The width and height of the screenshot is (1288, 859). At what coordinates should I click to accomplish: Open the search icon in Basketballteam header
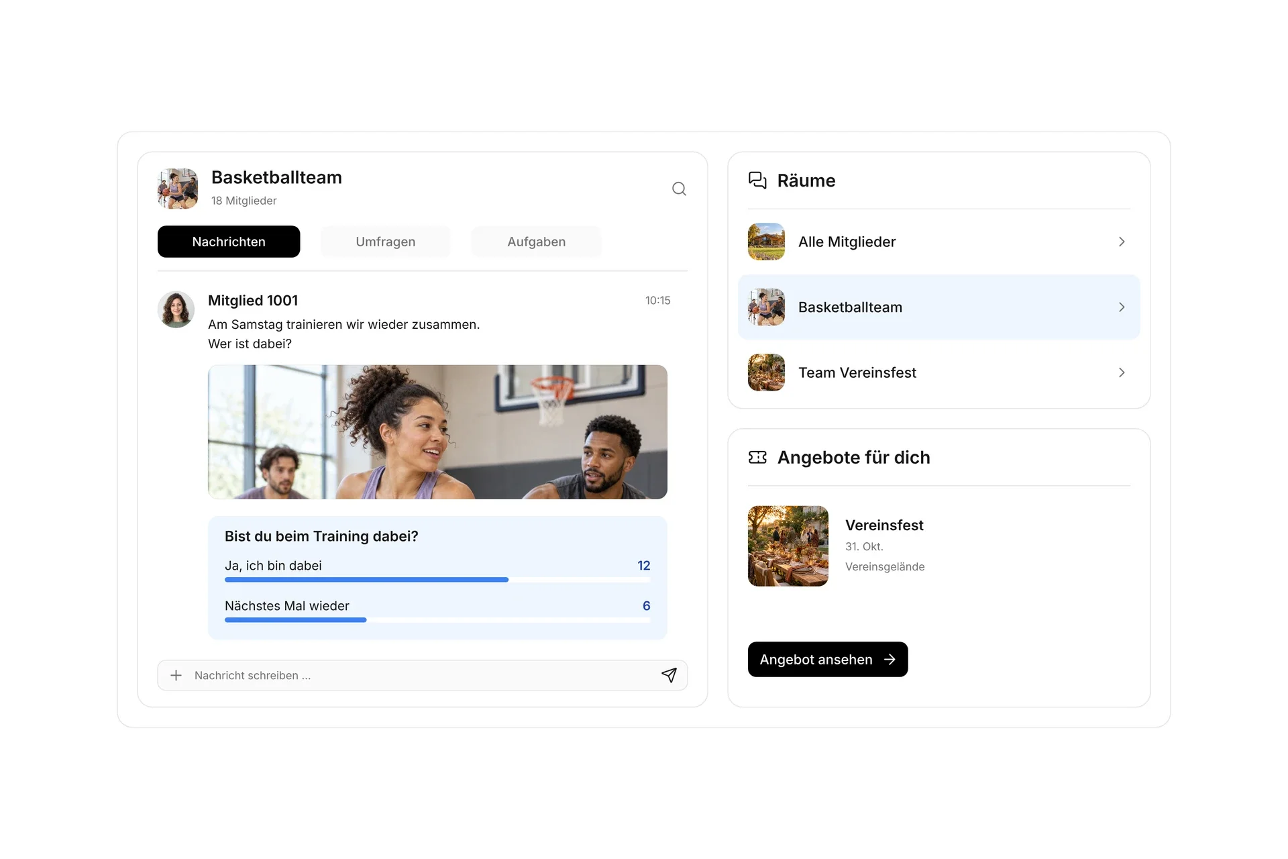pyautogui.click(x=679, y=189)
